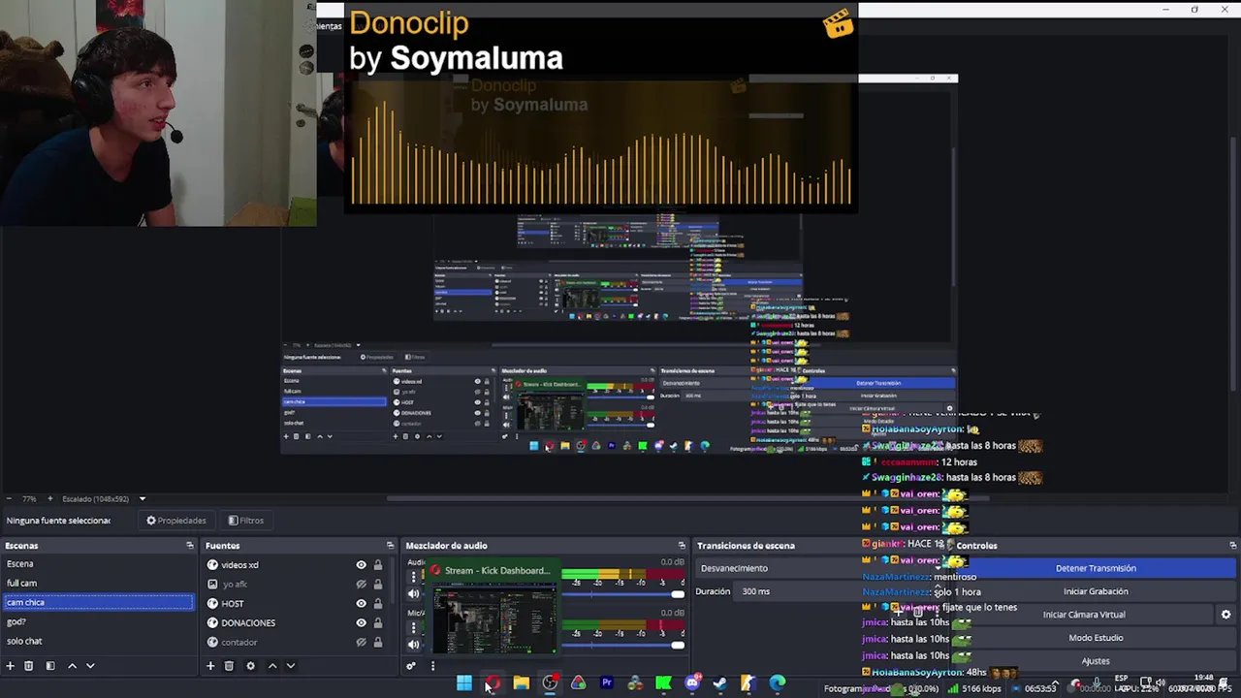Select the Escena scene
The height and width of the screenshot is (698, 1241).
coord(98,564)
